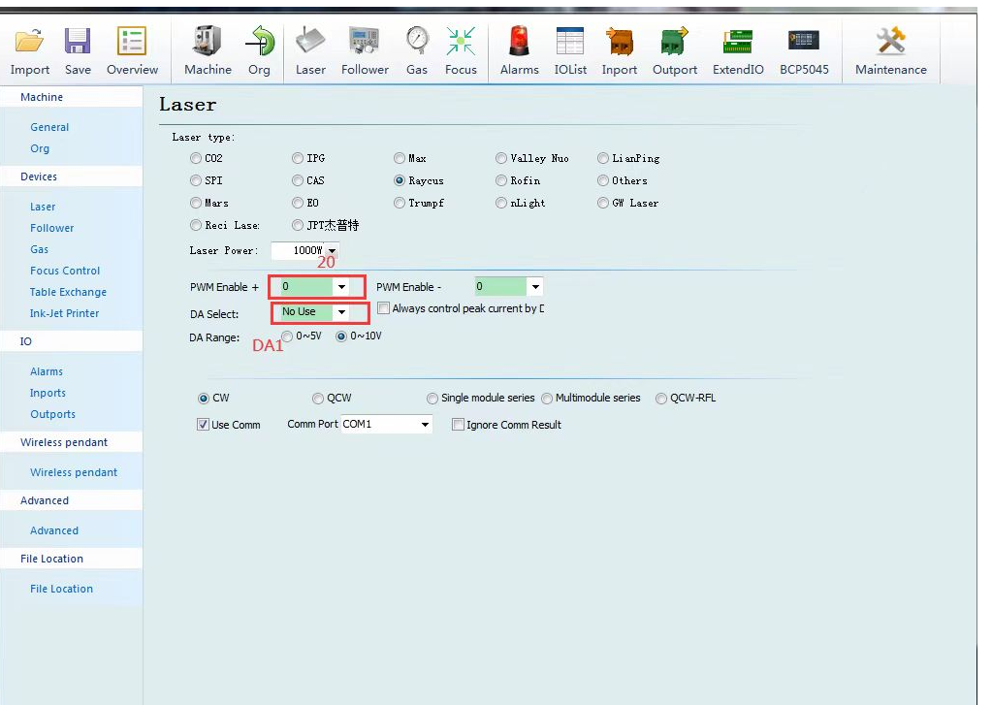Enable Ignore Comm Result checkbox

[x=458, y=425]
